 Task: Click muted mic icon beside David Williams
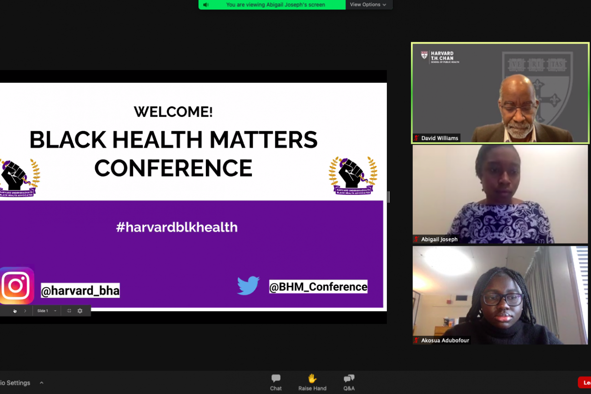point(416,138)
